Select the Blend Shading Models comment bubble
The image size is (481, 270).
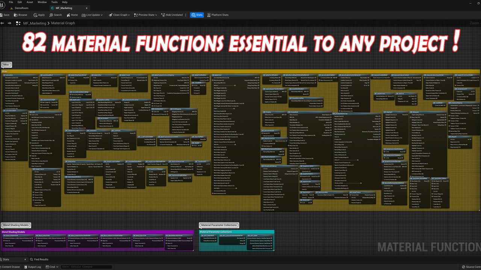pos(16,225)
